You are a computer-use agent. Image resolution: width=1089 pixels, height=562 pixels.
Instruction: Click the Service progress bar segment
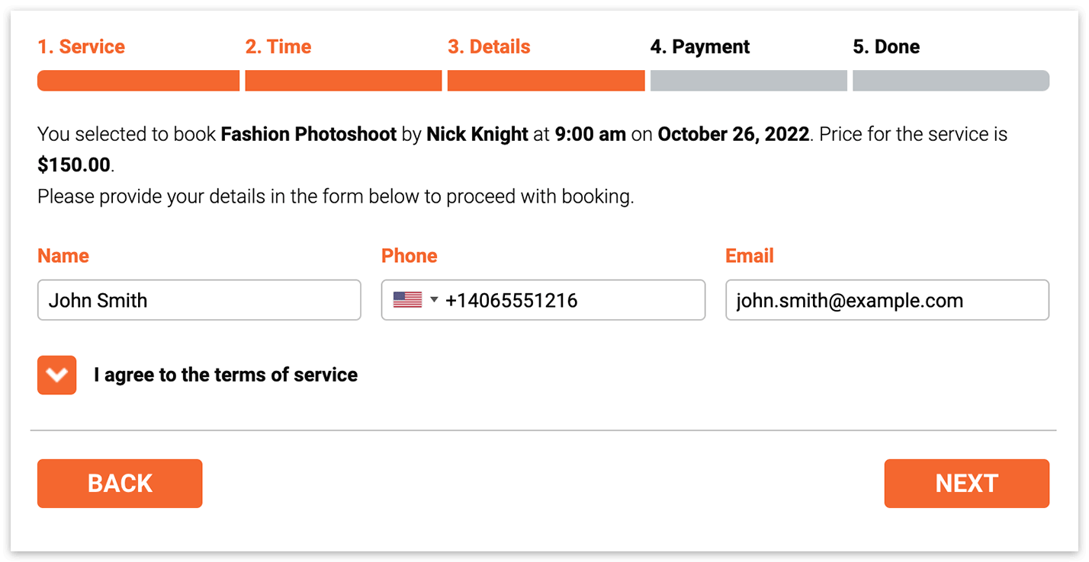pyautogui.click(x=139, y=81)
